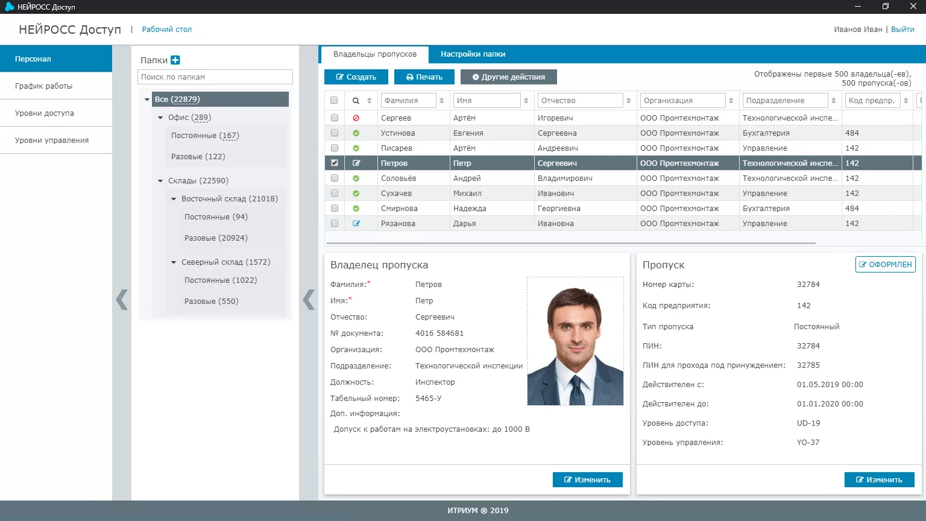
Task: Click the gear icon on Другие действия
Action: click(x=476, y=77)
